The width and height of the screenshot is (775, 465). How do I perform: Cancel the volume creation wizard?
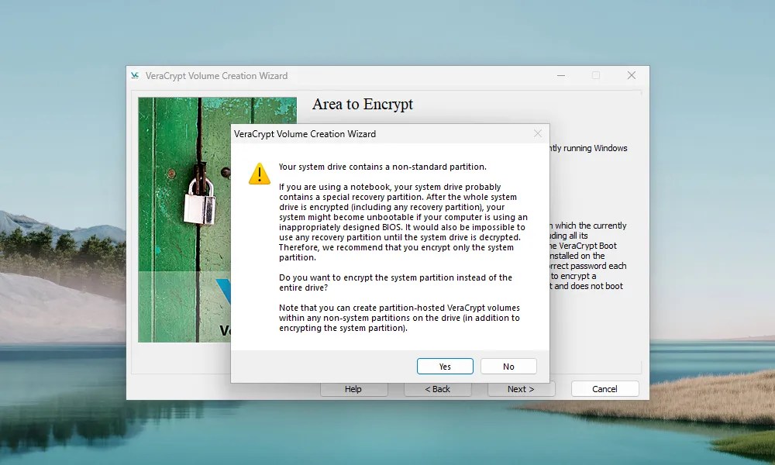coord(604,388)
